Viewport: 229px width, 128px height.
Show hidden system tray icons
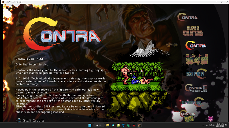[204, 125]
